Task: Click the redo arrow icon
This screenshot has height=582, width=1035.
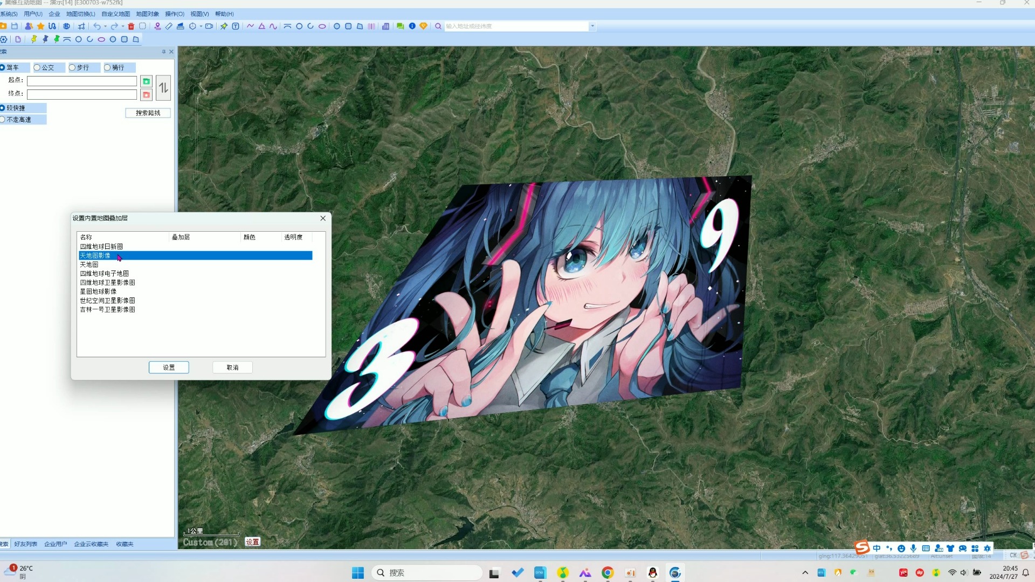Action: point(114,26)
